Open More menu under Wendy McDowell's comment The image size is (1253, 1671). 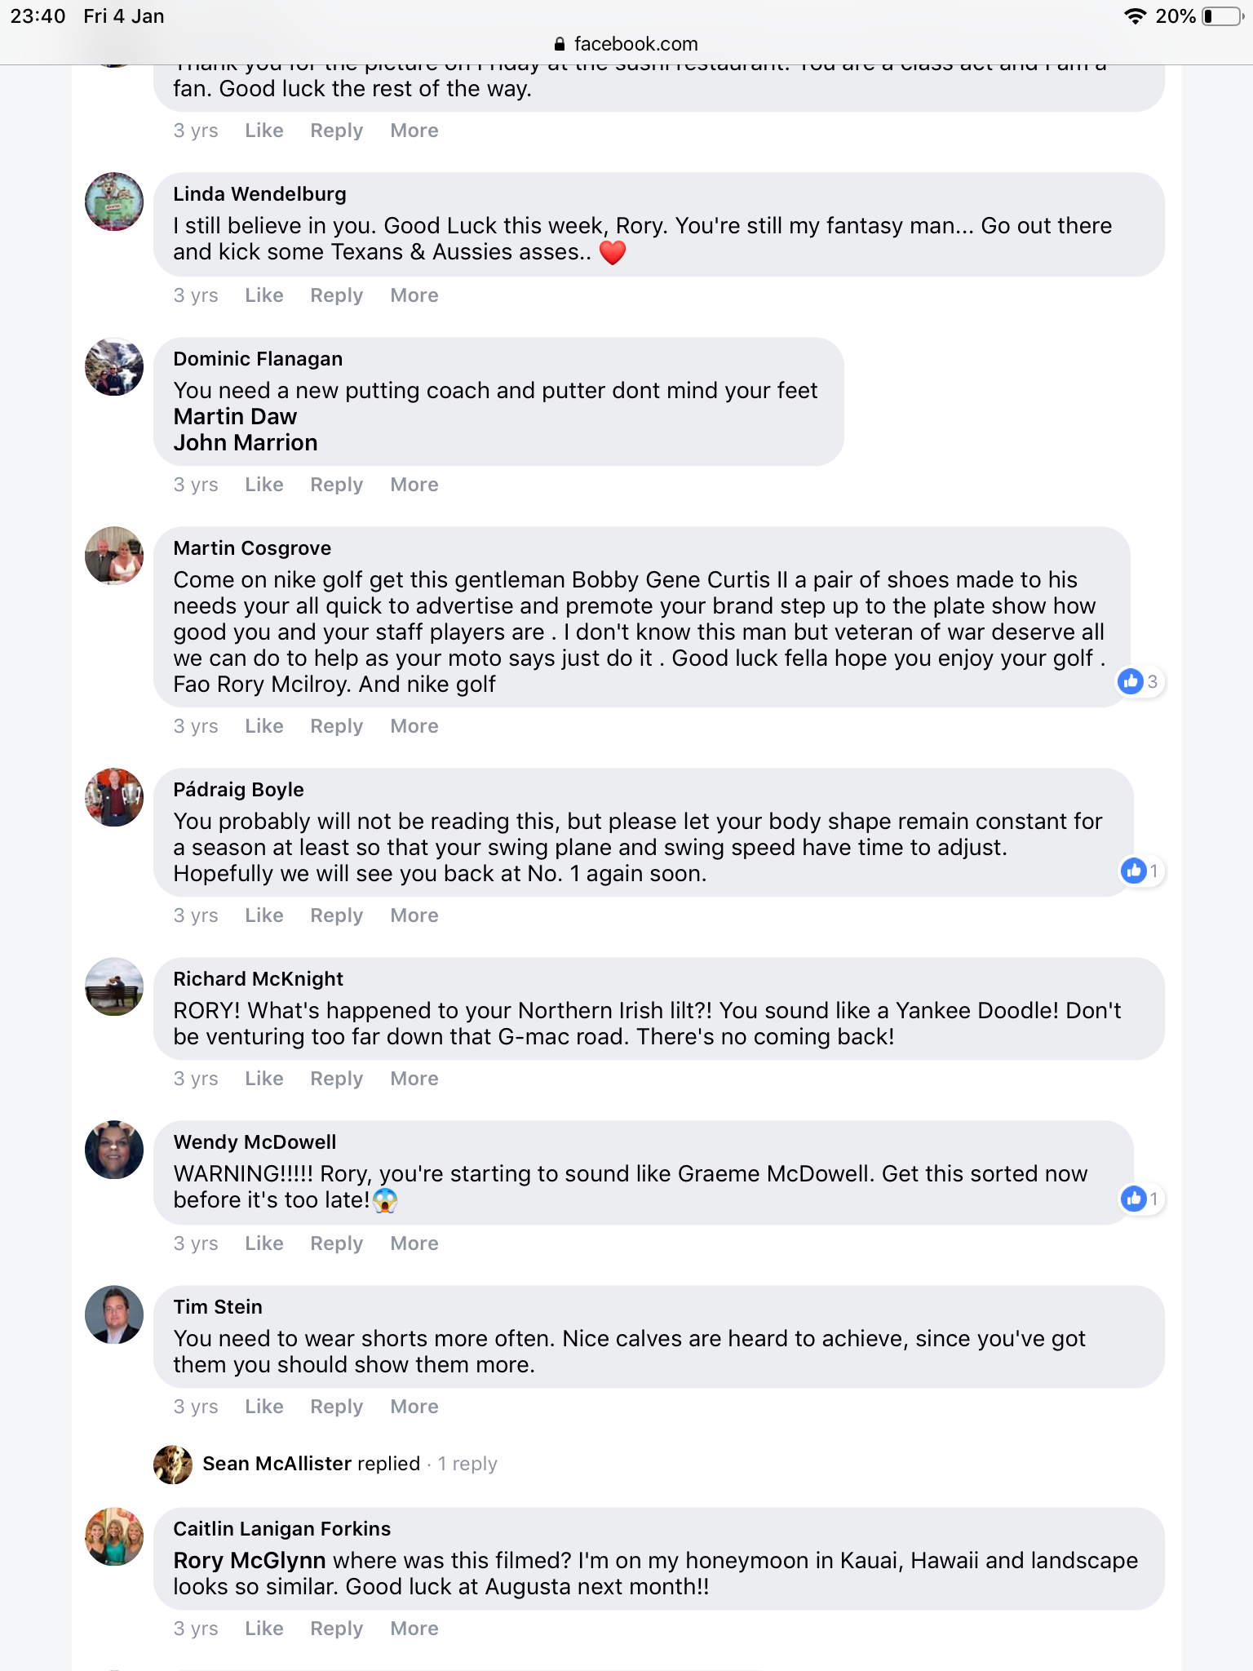click(414, 1243)
